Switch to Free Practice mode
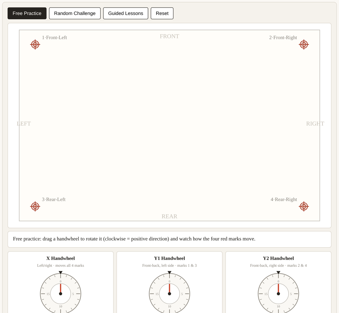This screenshot has width=339, height=313. tap(27, 13)
